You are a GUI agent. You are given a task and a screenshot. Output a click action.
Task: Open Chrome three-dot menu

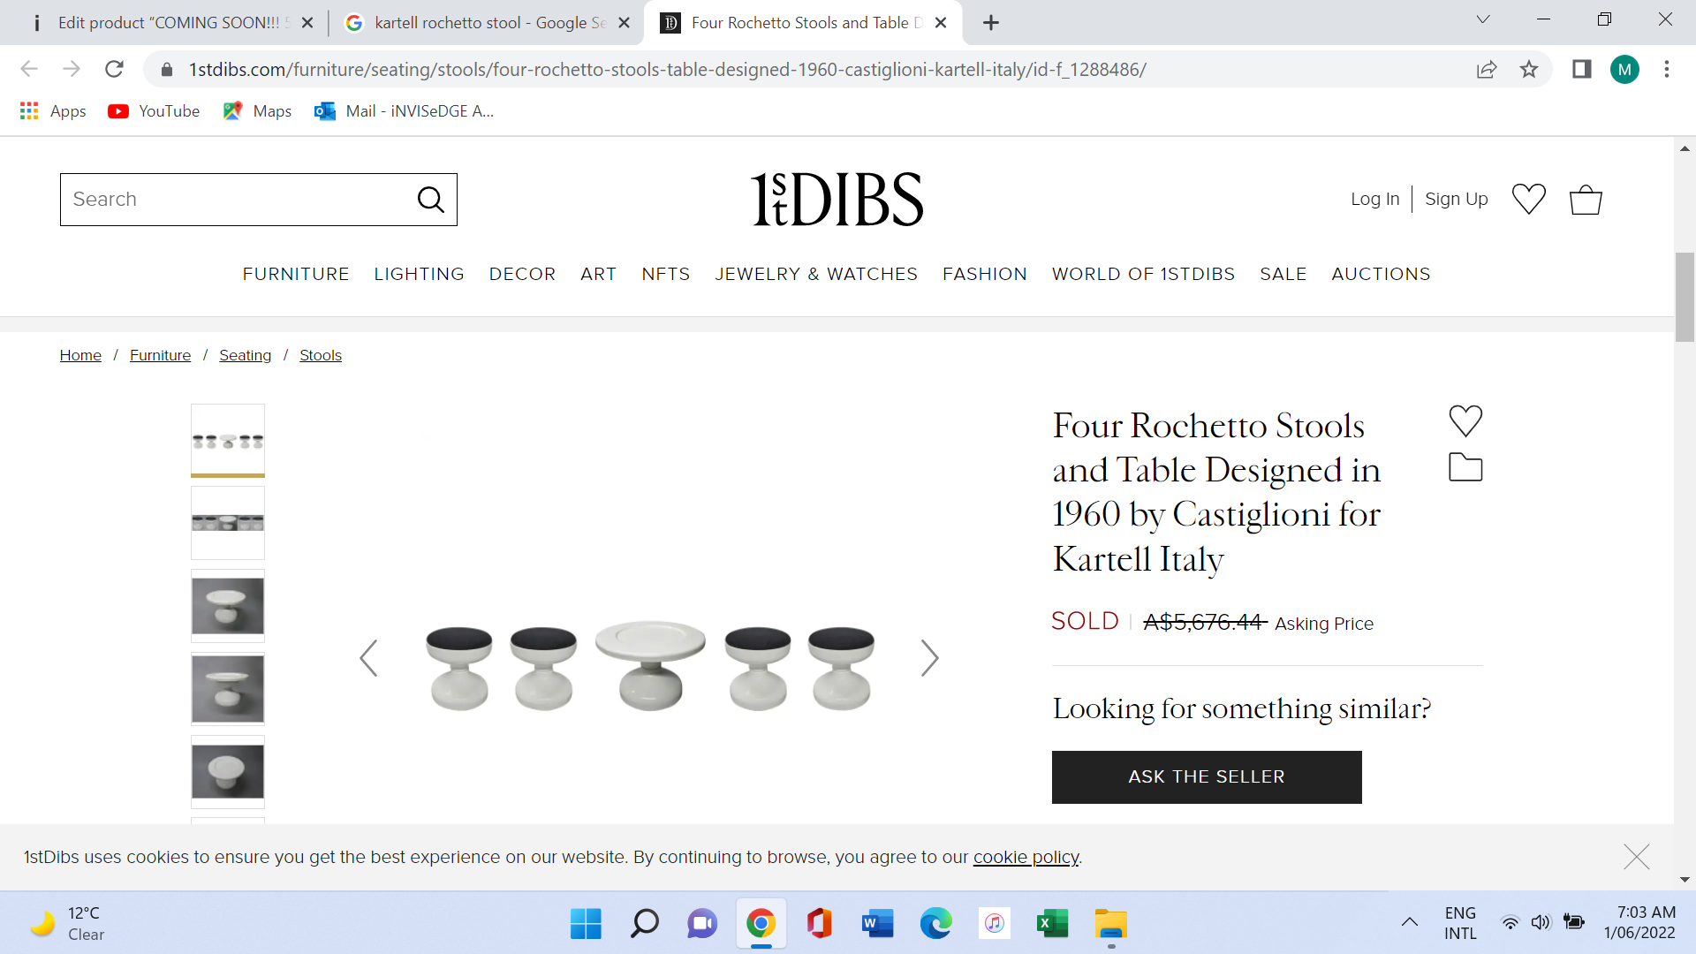pyautogui.click(x=1667, y=69)
